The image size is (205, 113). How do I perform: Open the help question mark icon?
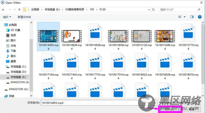click(x=200, y=17)
